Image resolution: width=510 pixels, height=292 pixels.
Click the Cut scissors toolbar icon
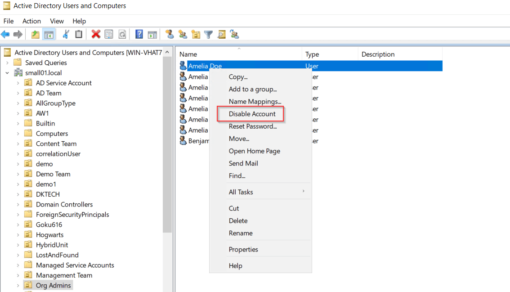pyautogui.click(x=66, y=34)
